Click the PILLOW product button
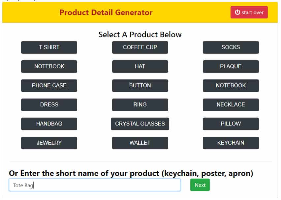 point(231,124)
